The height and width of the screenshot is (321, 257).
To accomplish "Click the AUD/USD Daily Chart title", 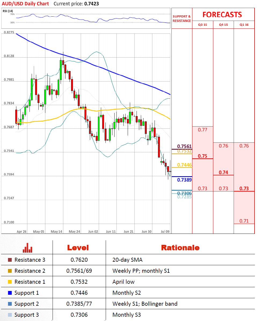I will coord(25,4).
